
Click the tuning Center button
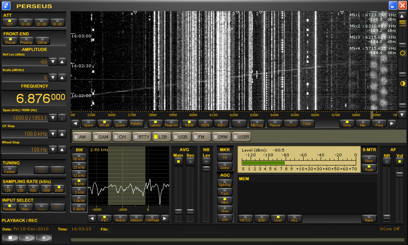10,170
